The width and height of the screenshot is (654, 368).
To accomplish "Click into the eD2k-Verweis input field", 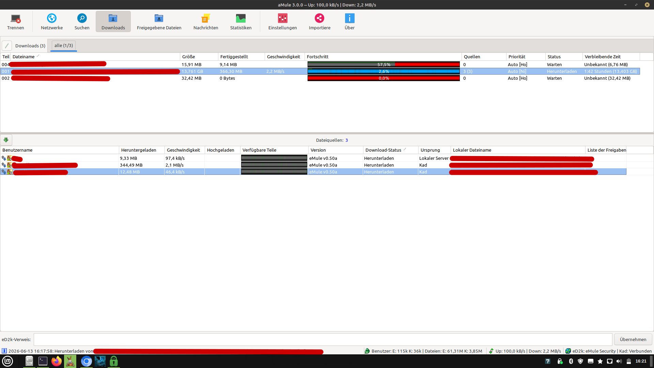I will [x=323, y=339].
